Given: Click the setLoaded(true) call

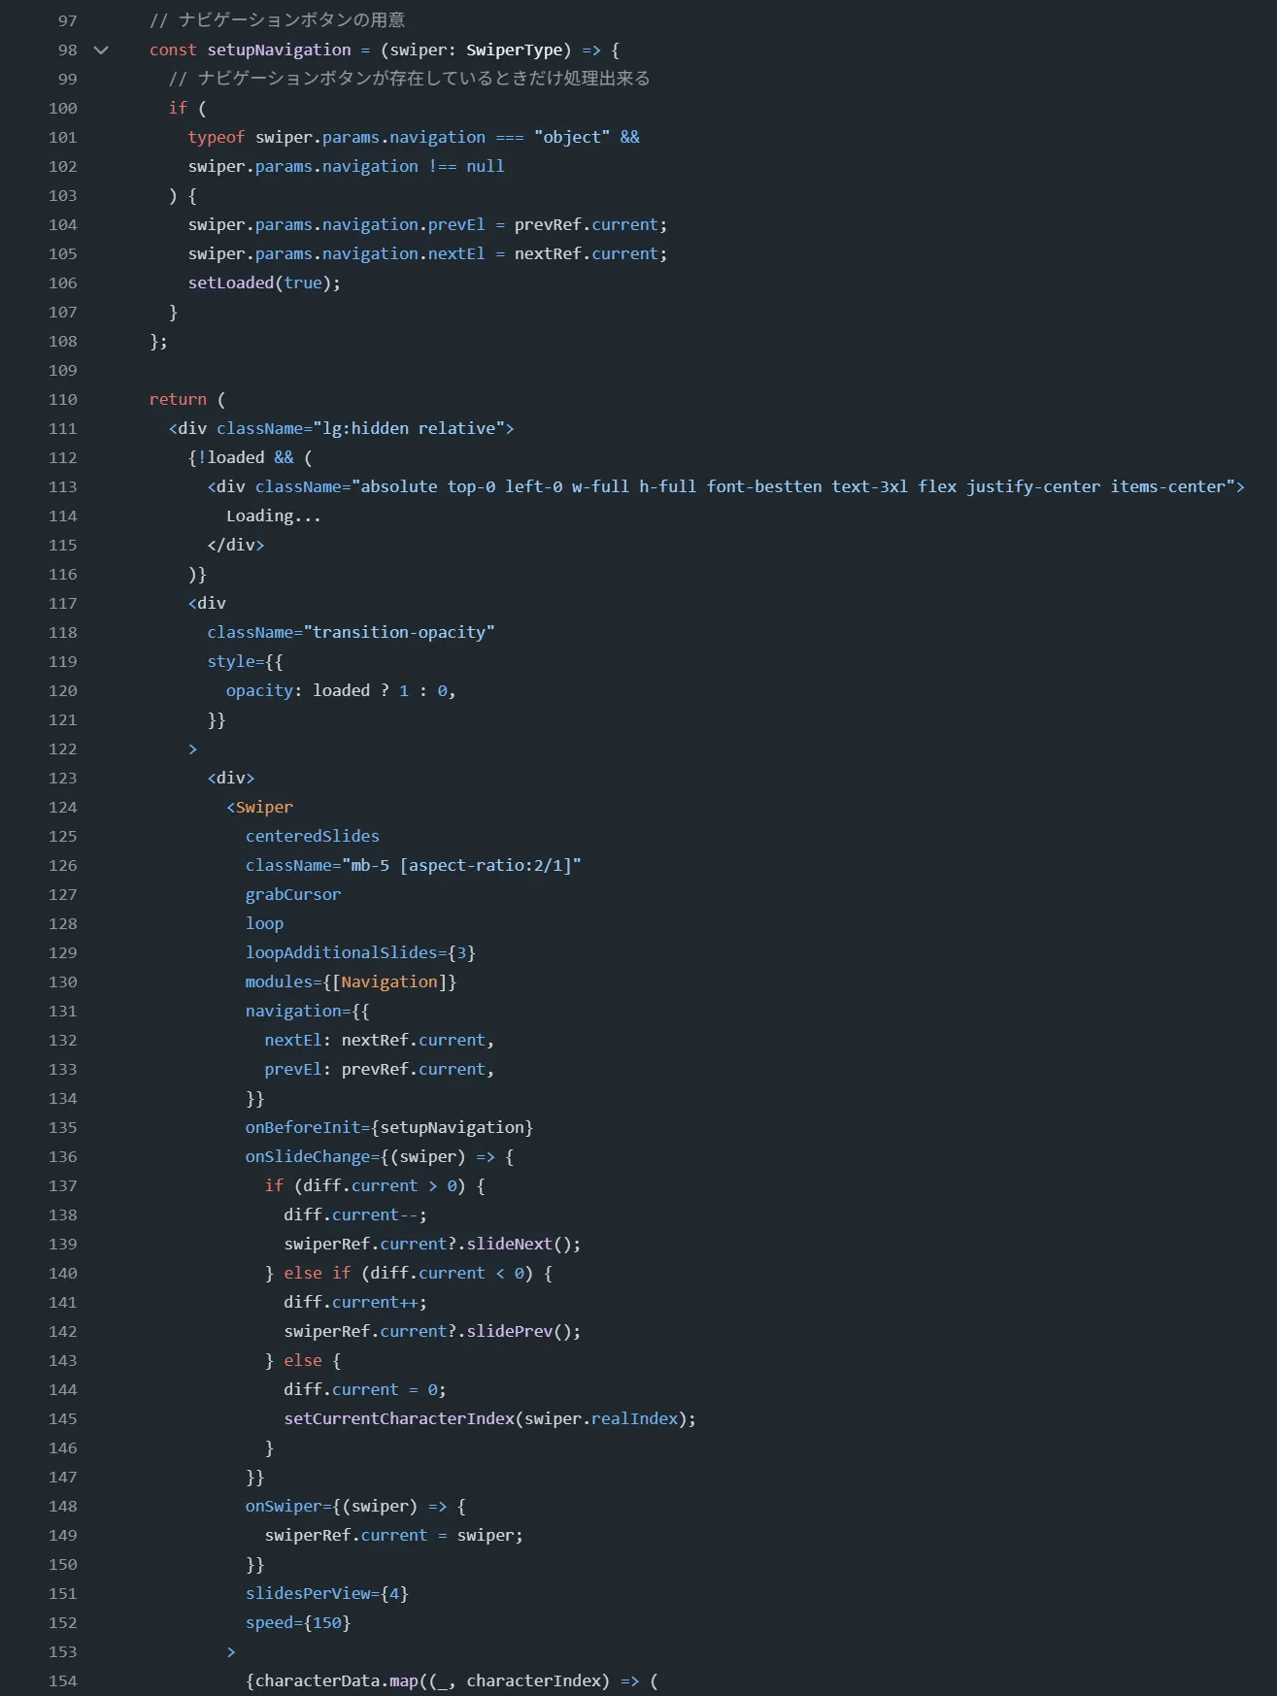Looking at the screenshot, I should (263, 283).
